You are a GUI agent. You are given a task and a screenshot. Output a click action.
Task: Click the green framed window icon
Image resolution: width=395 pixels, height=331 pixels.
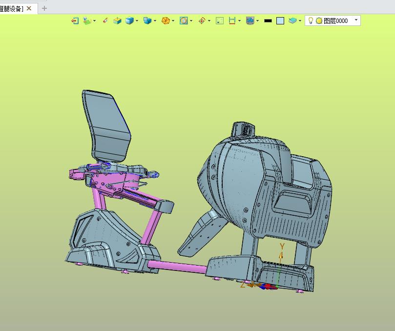point(220,21)
